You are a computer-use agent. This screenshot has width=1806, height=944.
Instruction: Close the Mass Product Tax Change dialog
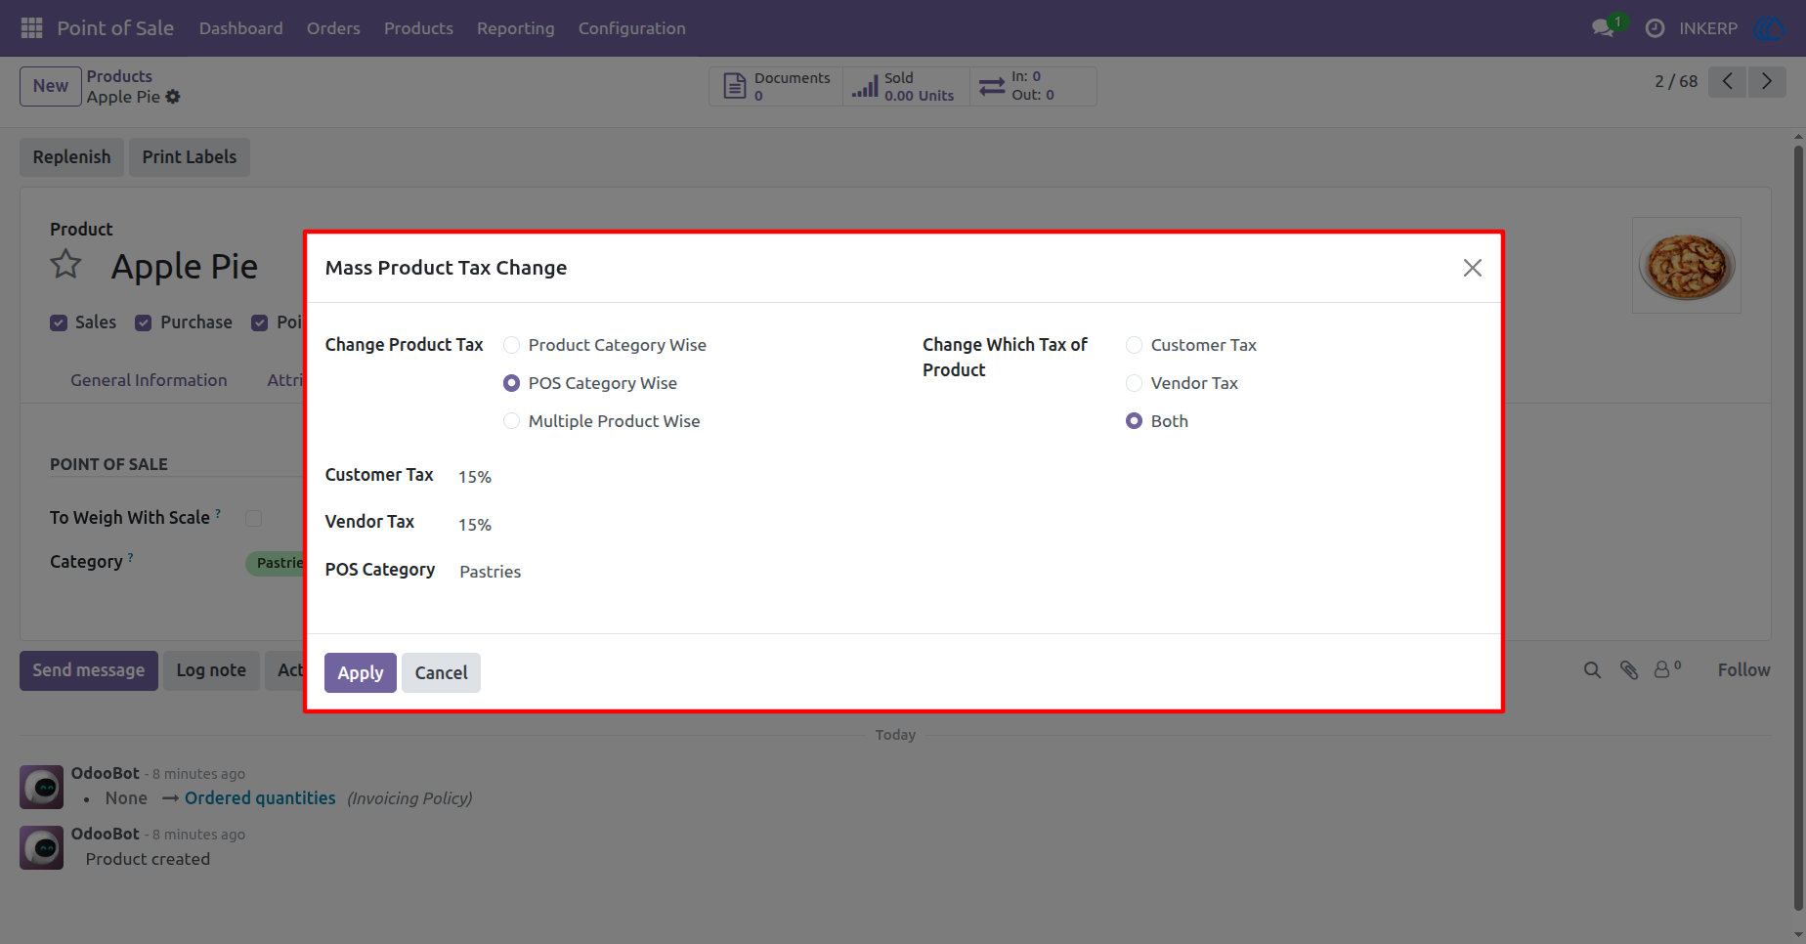click(x=1472, y=268)
